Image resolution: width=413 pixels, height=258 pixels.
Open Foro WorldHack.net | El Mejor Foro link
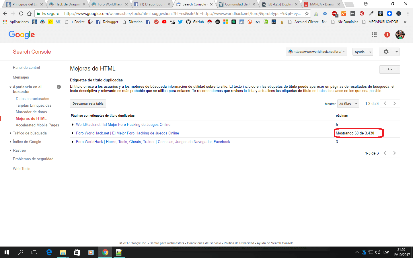tap(127, 133)
